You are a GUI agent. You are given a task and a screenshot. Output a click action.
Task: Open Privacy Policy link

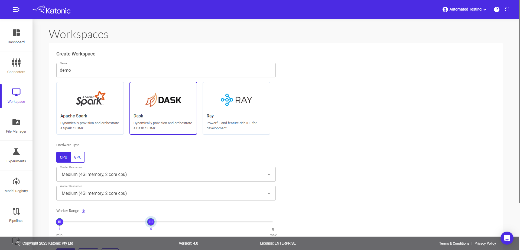(x=485, y=244)
